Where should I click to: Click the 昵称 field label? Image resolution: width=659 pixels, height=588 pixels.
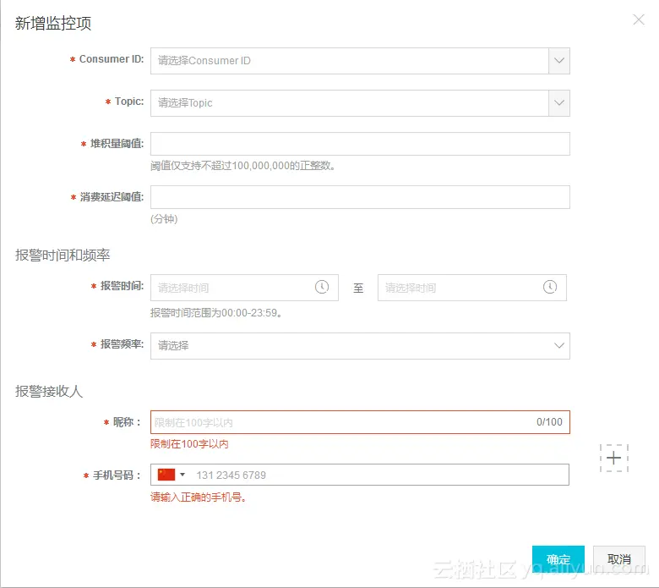pos(127,421)
